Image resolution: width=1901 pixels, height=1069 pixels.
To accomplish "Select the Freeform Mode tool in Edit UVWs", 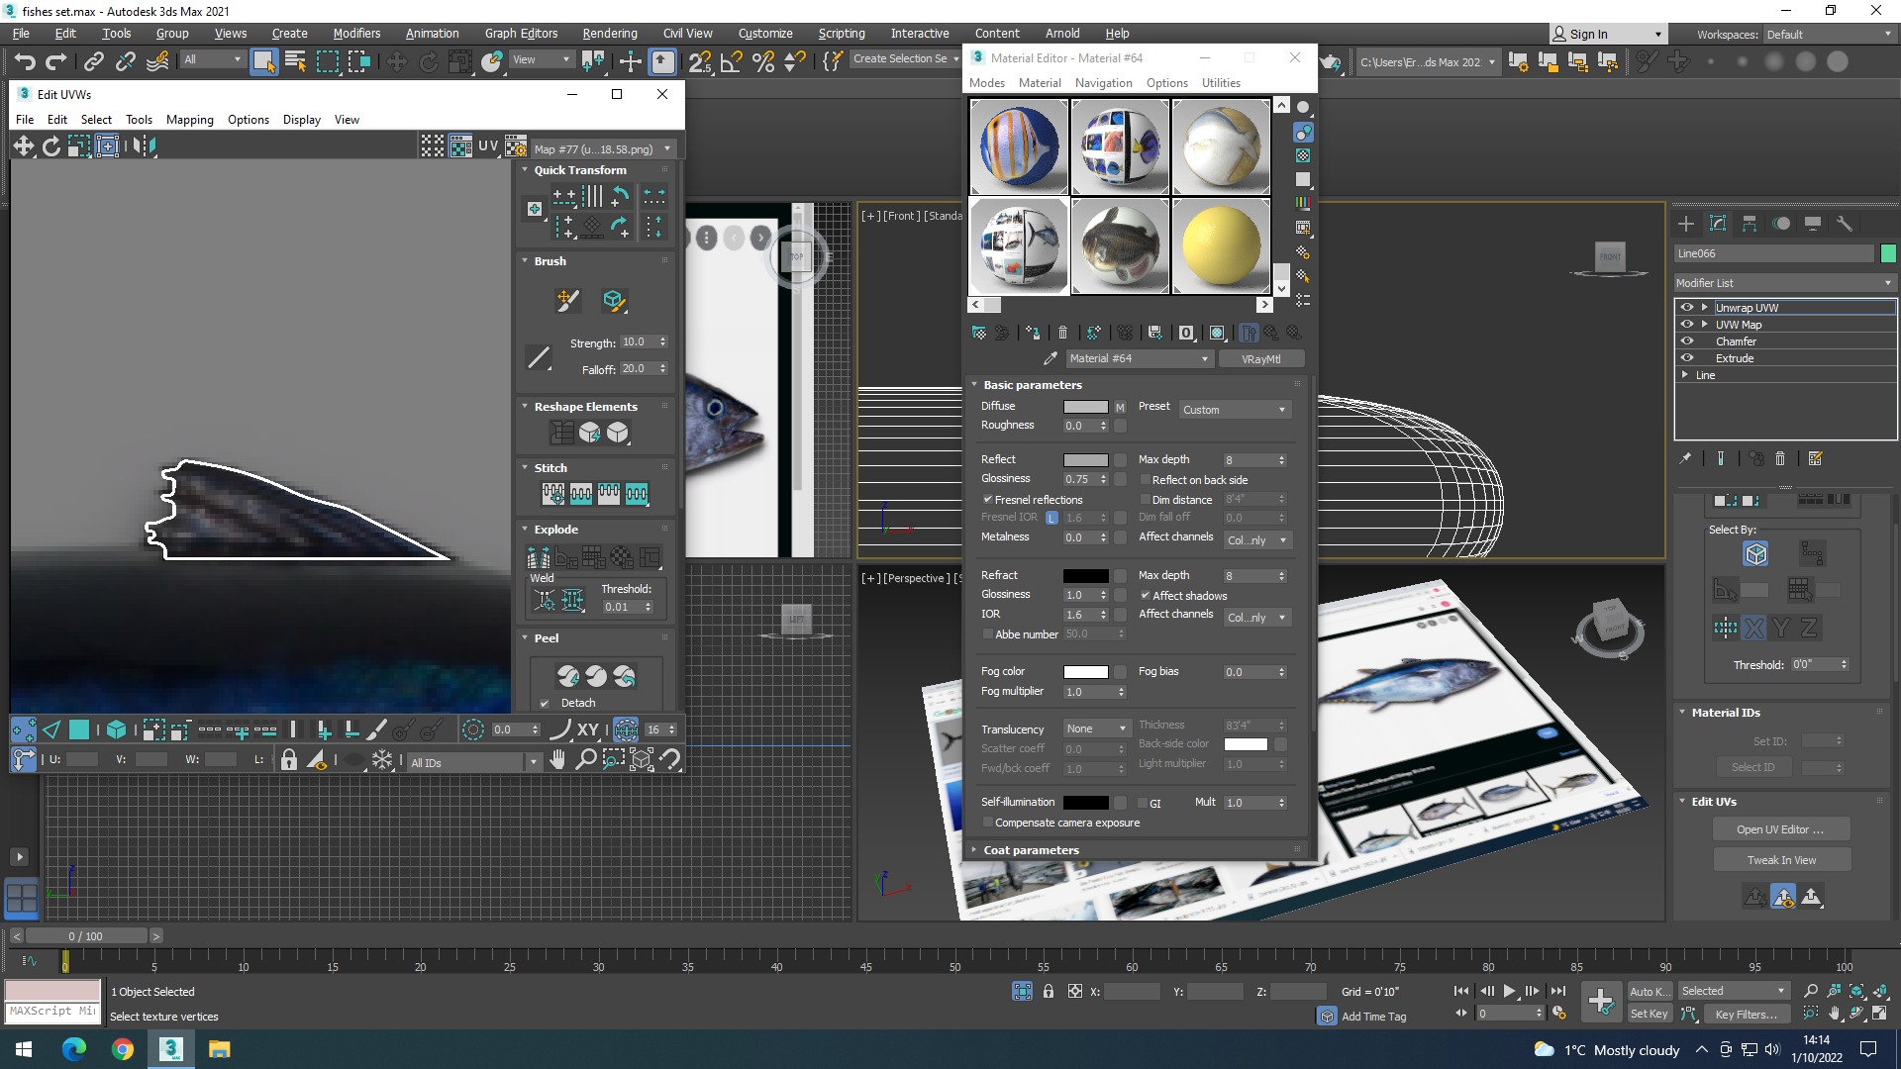I will (x=107, y=146).
